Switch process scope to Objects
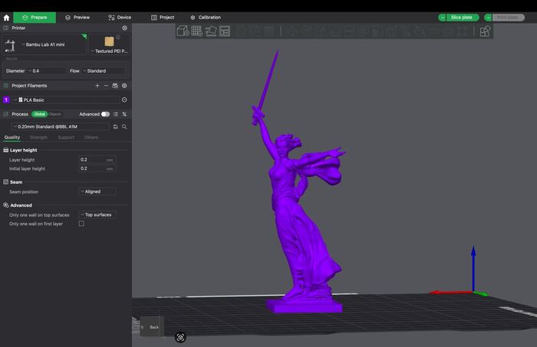537x347 pixels. point(54,114)
